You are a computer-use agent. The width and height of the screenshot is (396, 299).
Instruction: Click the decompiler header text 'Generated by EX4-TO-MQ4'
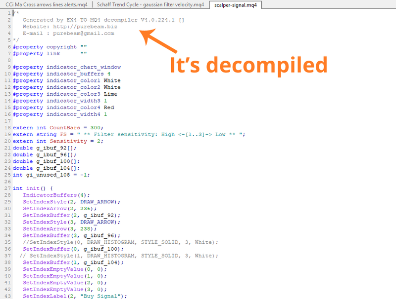tap(61, 20)
